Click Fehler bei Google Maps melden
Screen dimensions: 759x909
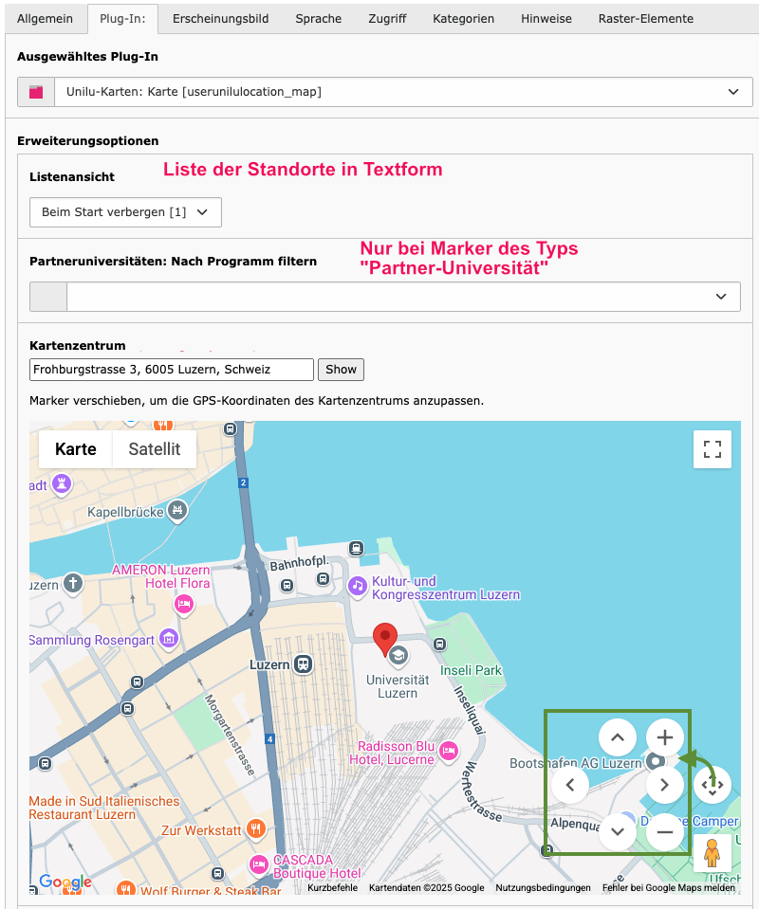click(x=669, y=887)
